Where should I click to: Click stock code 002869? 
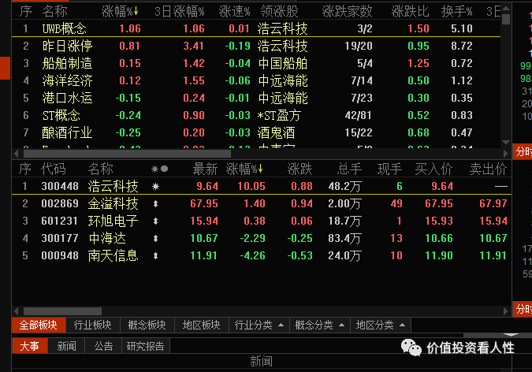tap(60, 203)
